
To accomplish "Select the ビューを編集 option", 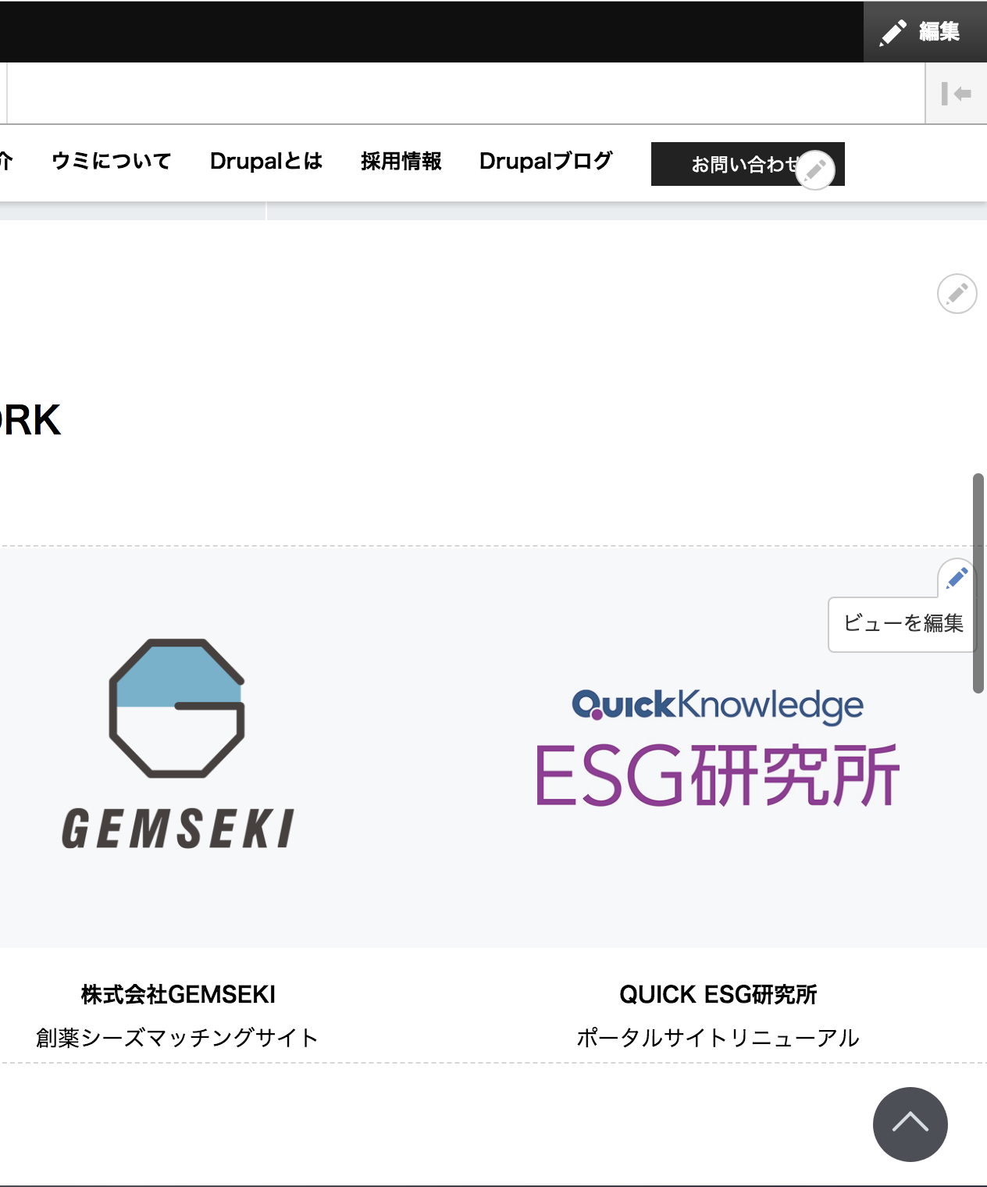I will point(903,623).
